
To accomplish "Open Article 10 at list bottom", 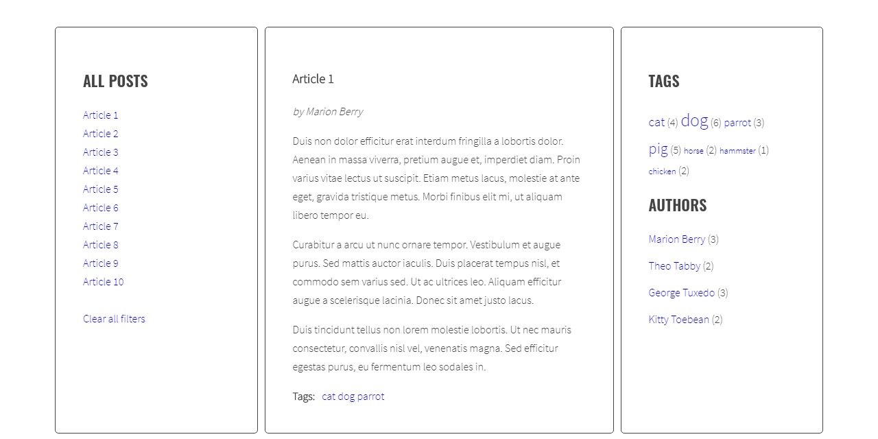I will tap(103, 281).
